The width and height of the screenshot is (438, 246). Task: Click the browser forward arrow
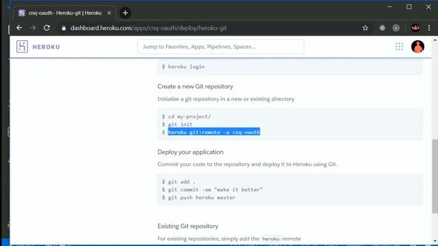pos(33,28)
